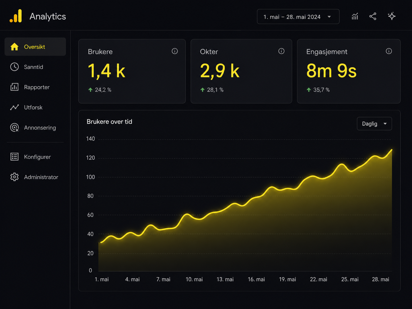
Task: Open the Utforsk section
Action: click(35, 107)
